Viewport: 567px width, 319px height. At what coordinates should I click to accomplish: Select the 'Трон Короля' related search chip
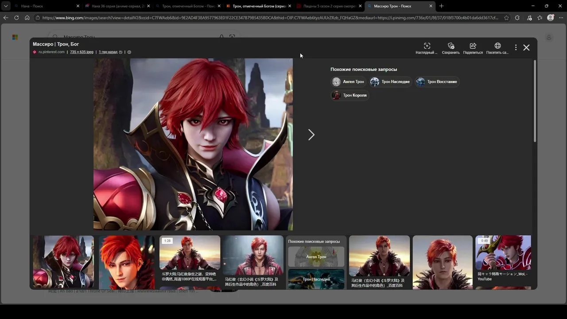coord(350,95)
